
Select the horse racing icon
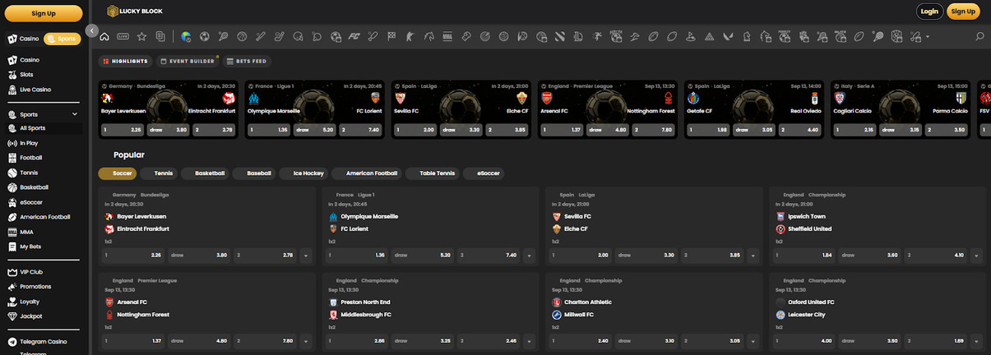[429, 36]
